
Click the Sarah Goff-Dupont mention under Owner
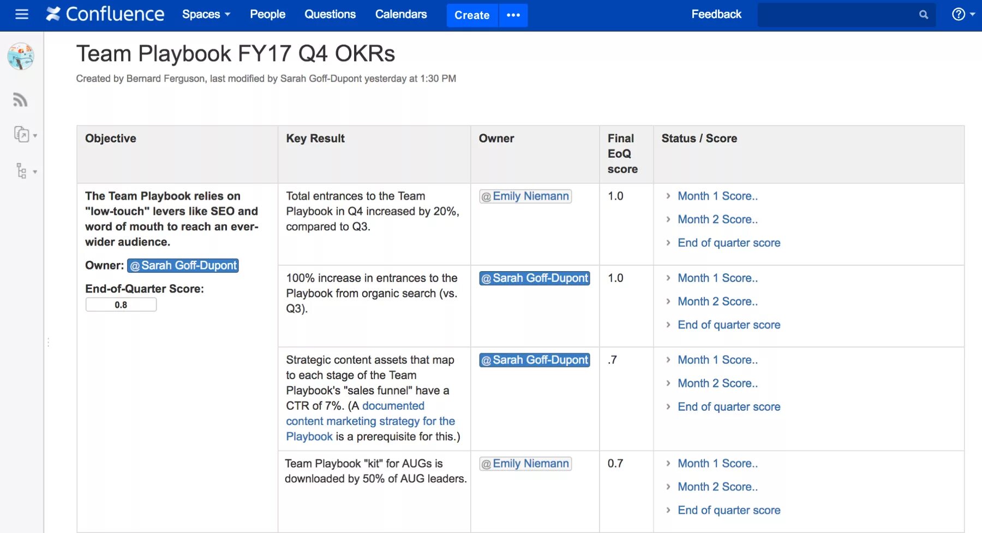coord(183,266)
